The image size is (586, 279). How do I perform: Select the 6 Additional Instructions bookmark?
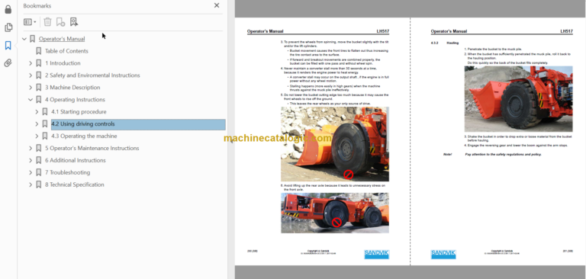click(x=76, y=160)
